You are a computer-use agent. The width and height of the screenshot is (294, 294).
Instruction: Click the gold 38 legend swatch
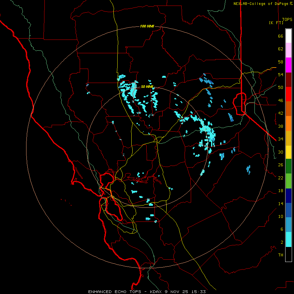[x=288, y=138]
